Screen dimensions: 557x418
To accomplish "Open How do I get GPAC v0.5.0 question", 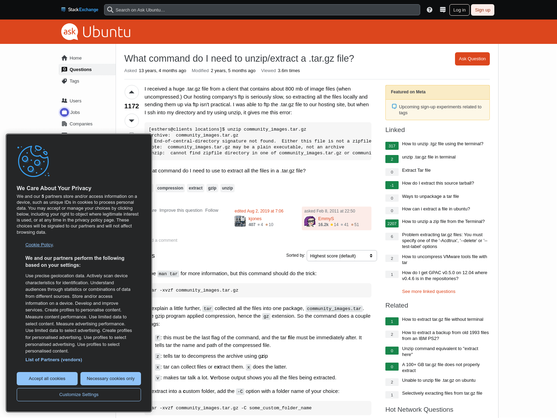I will [445, 276].
